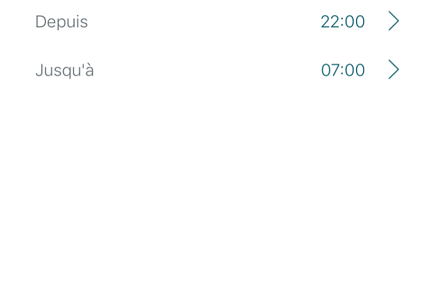Screen dimensions: 437x306
Task: Change the Depuis time of 22:00
Action: [343, 22]
